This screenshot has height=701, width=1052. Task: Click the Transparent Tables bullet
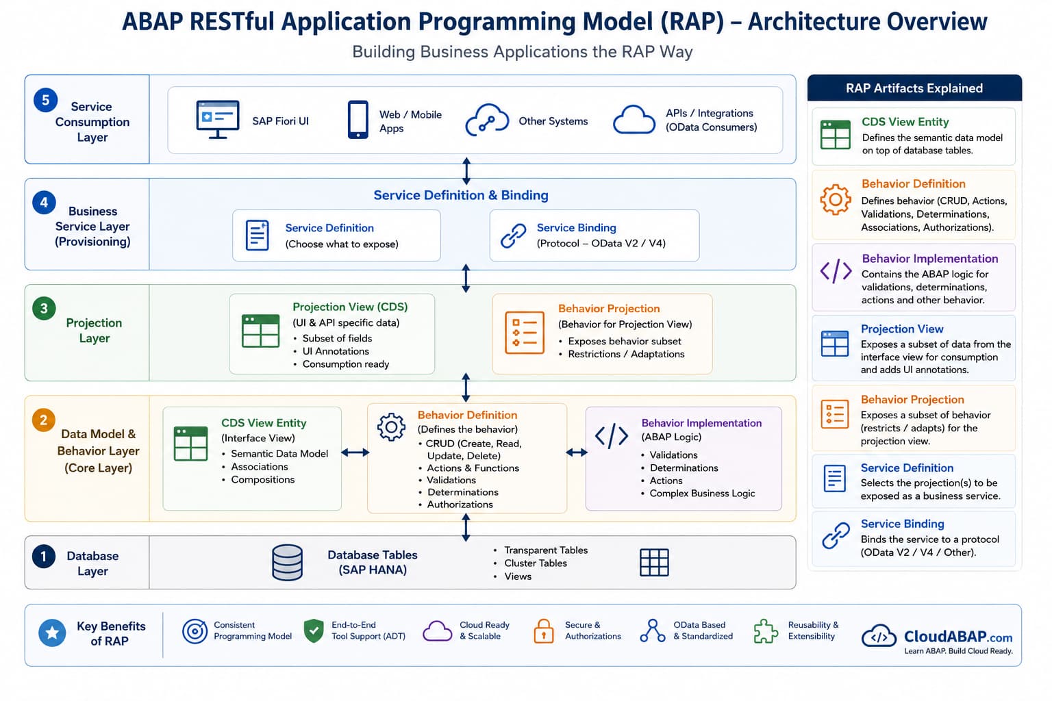pyautogui.click(x=546, y=550)
